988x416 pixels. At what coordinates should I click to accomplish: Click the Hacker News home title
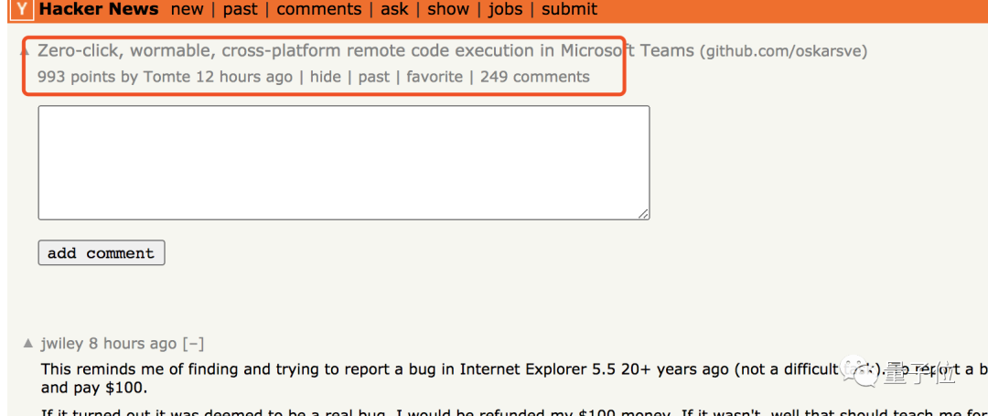[99, 10]
